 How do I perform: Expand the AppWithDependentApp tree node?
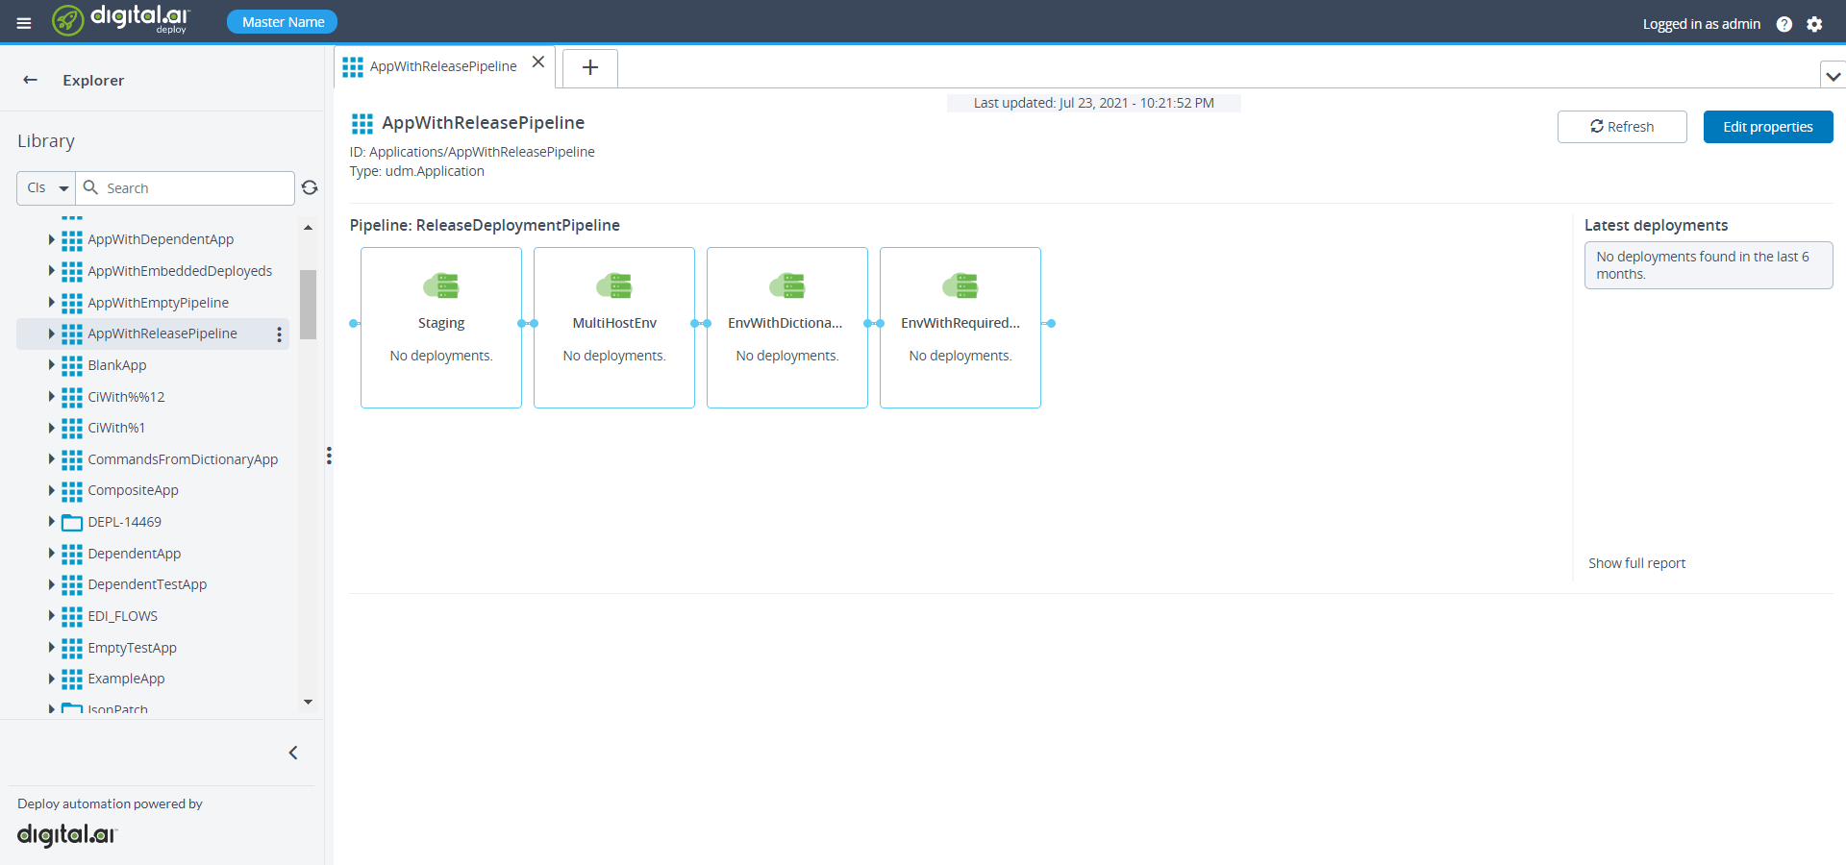[x=52, y=239]
